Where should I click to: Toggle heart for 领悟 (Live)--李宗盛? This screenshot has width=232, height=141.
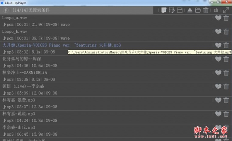pyautogui.click(x=218, y=86)
